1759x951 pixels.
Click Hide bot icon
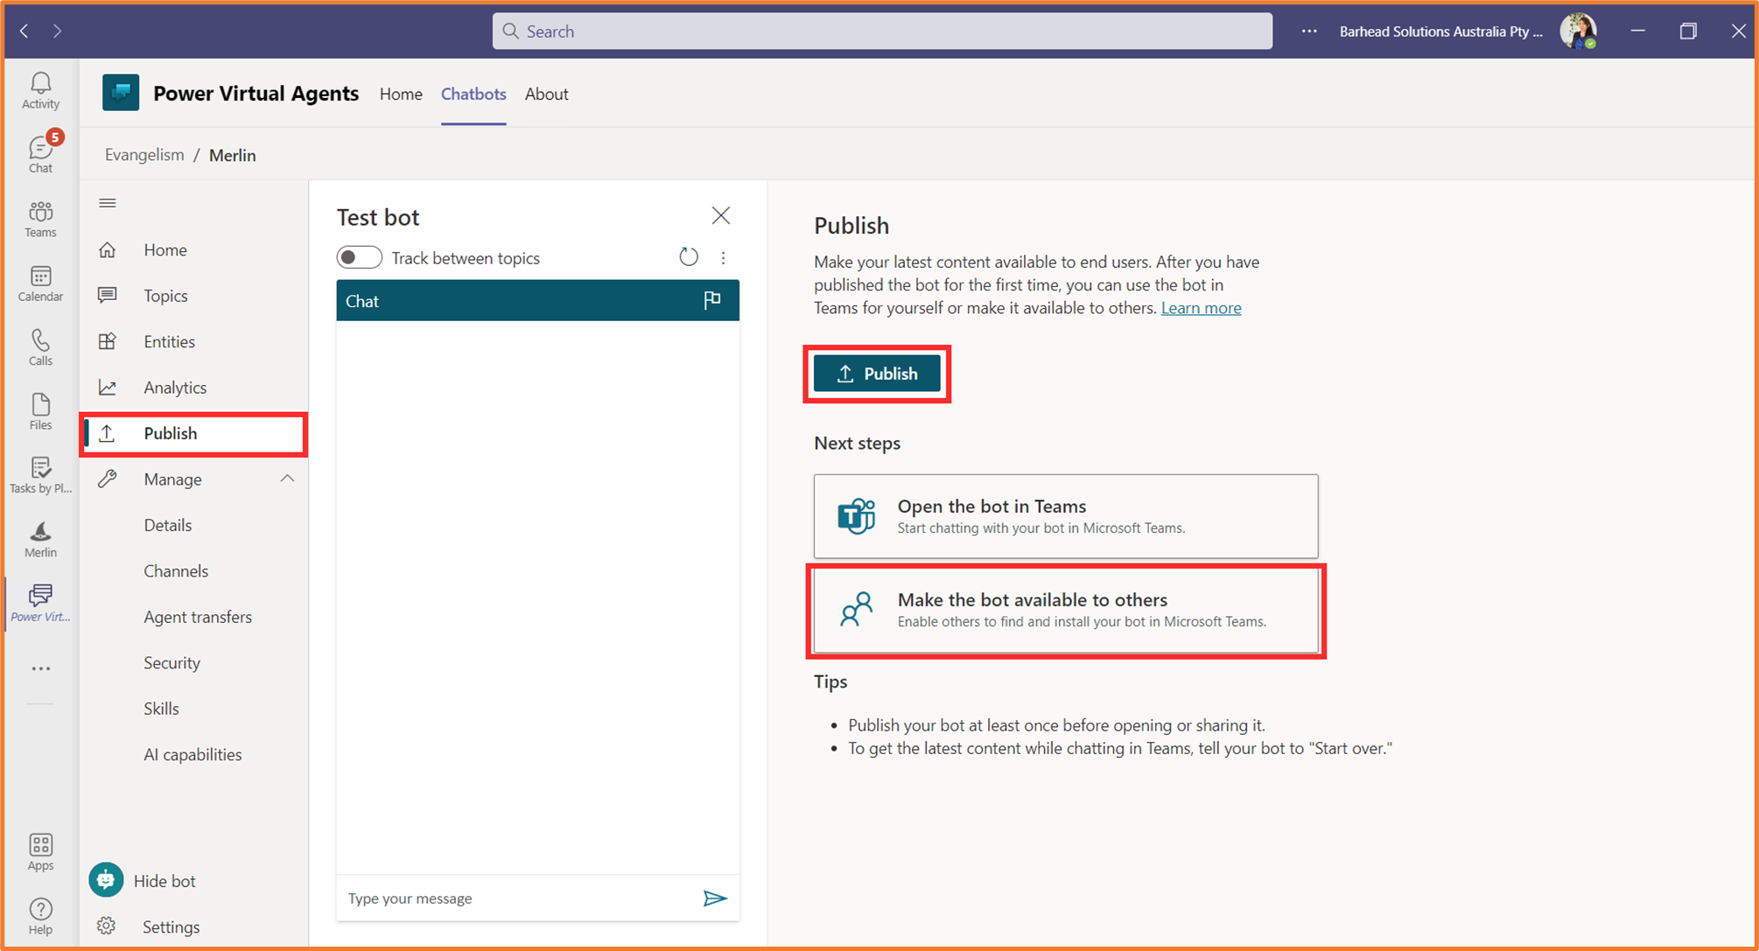pyautogui.click(x=106, y=880)
